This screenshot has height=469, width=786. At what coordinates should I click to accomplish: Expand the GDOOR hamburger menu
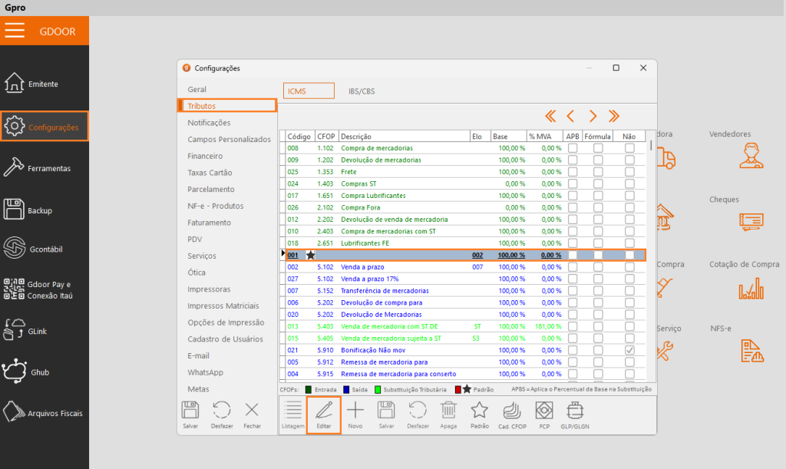click(x=15, y=31)
